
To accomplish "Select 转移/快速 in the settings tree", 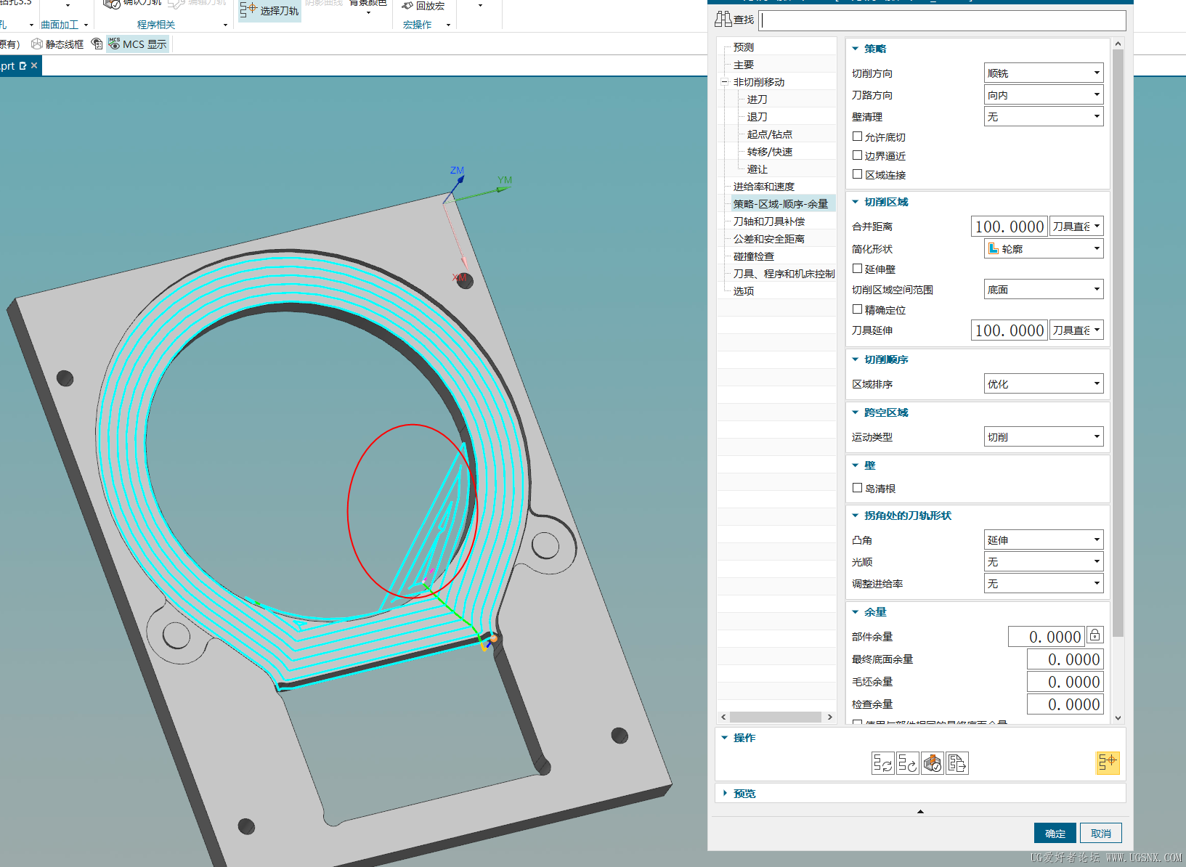I will point(769,152).
